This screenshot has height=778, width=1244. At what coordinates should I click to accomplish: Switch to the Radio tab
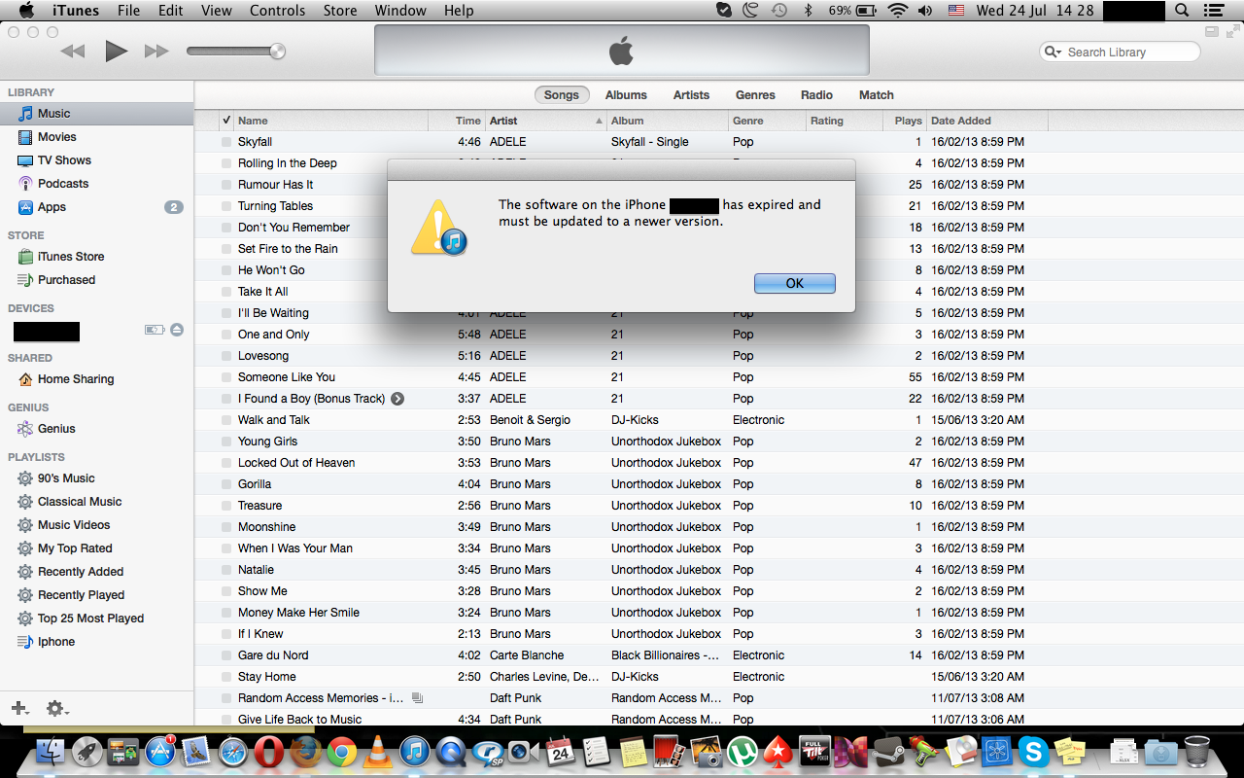816,95
